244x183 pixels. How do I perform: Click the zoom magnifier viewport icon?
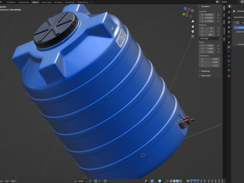[x=193, y=21]
